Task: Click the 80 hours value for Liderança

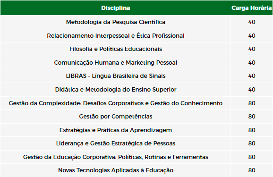Action: pyautogui.click(x=252, y=143)
